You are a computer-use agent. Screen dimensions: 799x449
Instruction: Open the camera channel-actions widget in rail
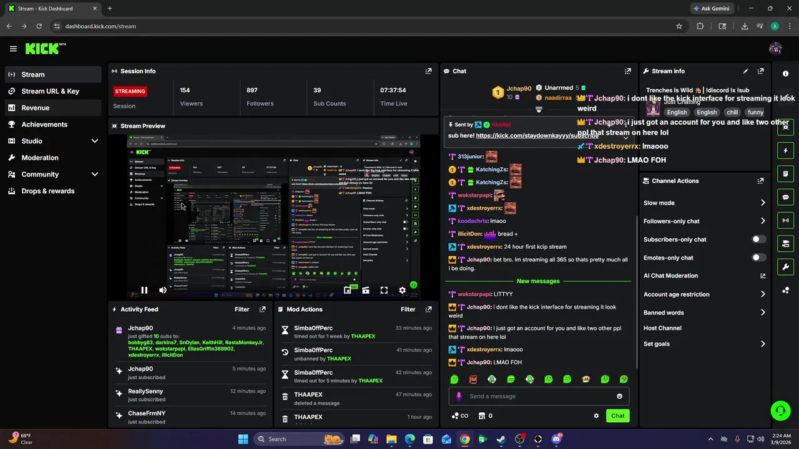click(x=785, y=243)
